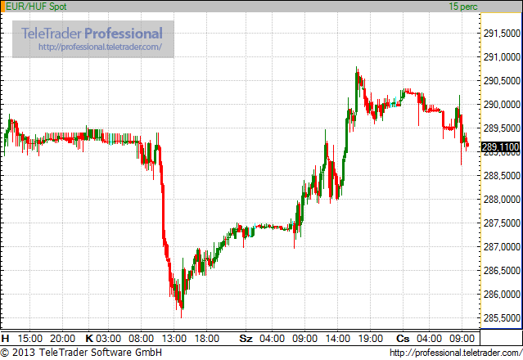Click the 291,0000 price axis label
This screenshot has width=523, height=360.
coord(502,57)
